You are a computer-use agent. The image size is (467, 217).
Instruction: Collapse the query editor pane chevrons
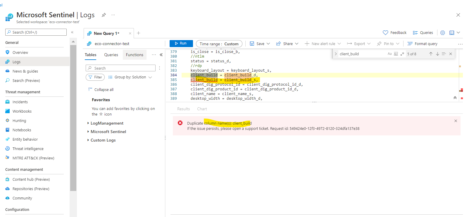455,98
